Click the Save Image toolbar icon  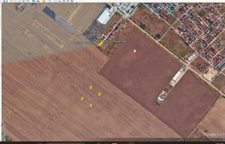[x=64, y=1]
